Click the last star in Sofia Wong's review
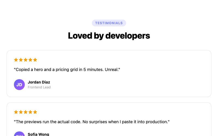The width and height of the screenshot is (218, 136). pos(35,112)
